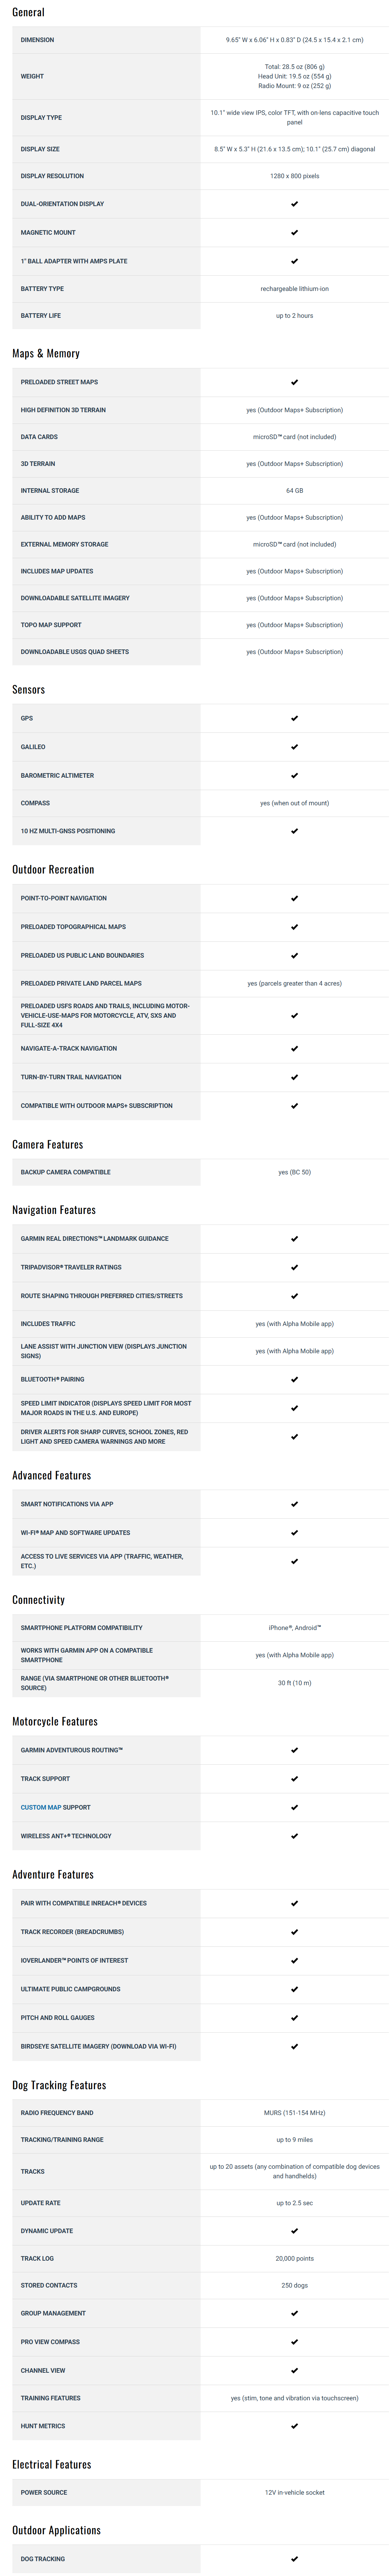Screen dimensions: 390x2576
Task: Select the Internal Storage 64 GB value
Action: click(294, 491)
